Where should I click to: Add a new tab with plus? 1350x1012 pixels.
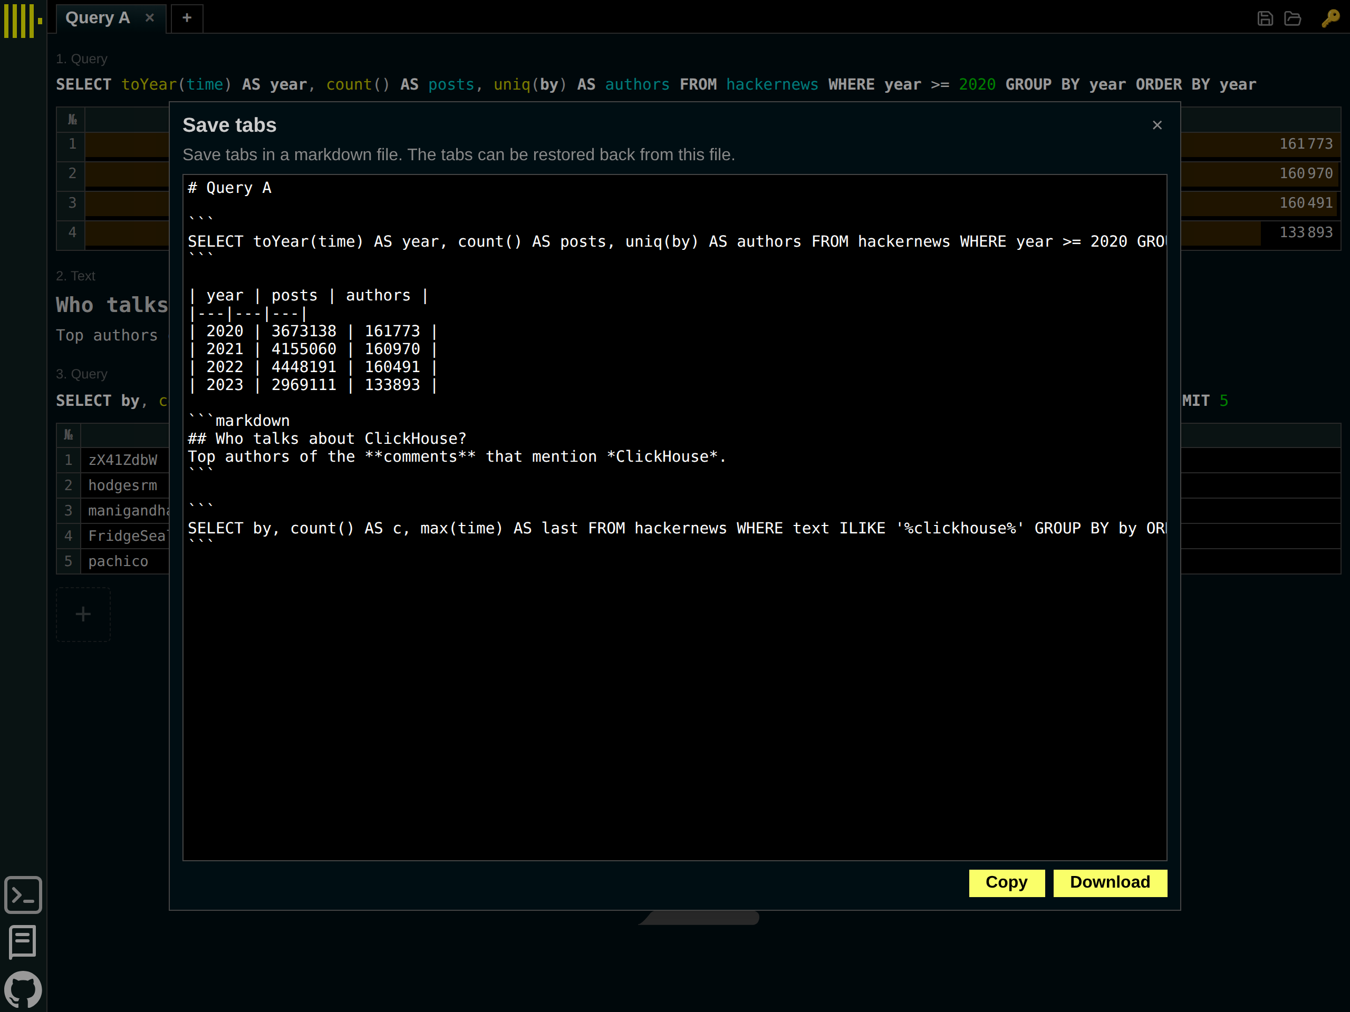187,18
